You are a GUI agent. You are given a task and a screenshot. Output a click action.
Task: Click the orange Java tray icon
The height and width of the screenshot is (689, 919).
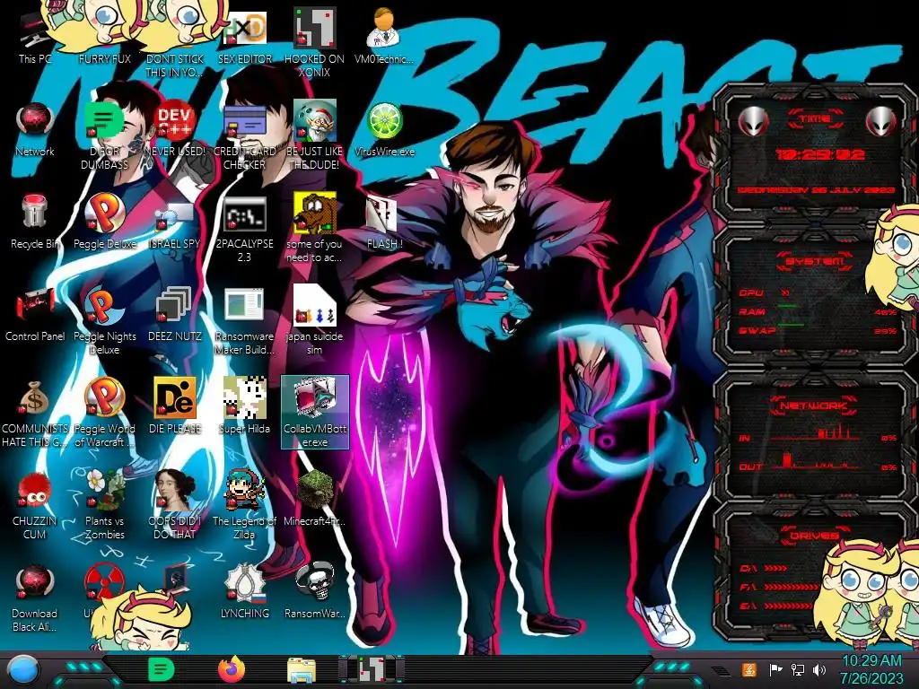pyautogui.click(x=749, y=669)
